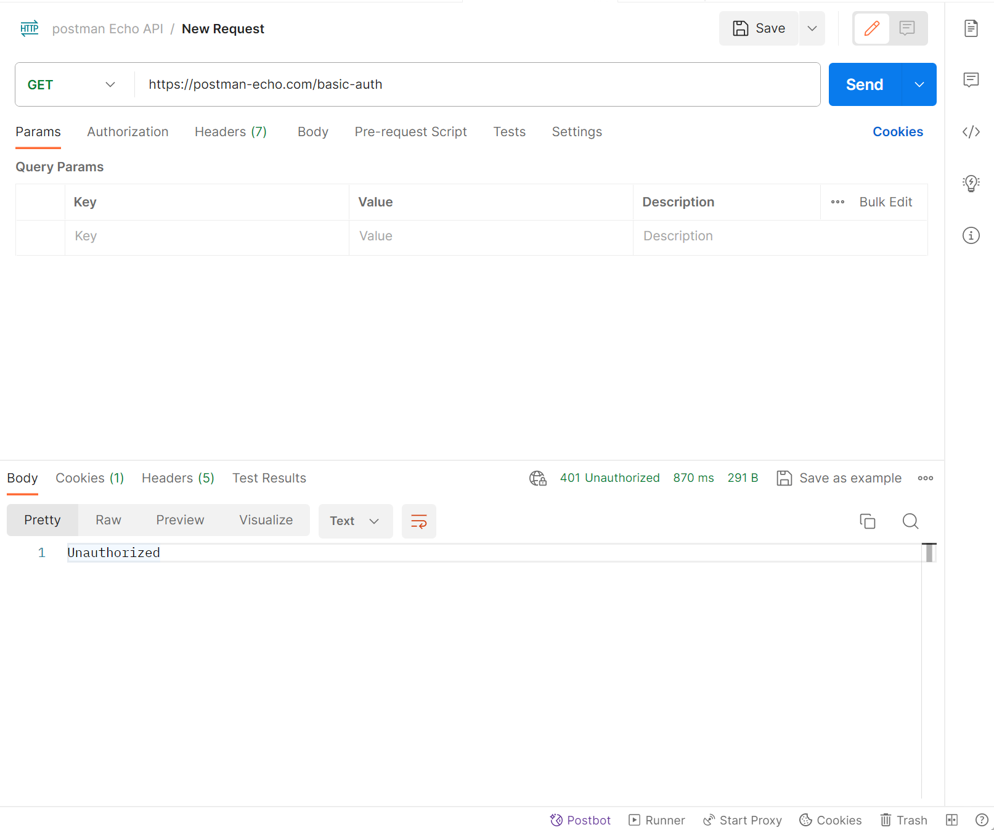Switch to comment mode icon near Save

(907, 28)
